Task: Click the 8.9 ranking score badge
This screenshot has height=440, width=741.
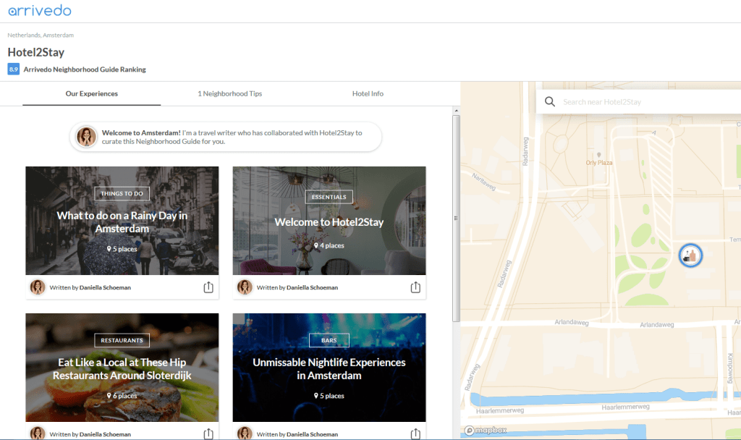Action: tap(13, 69)
